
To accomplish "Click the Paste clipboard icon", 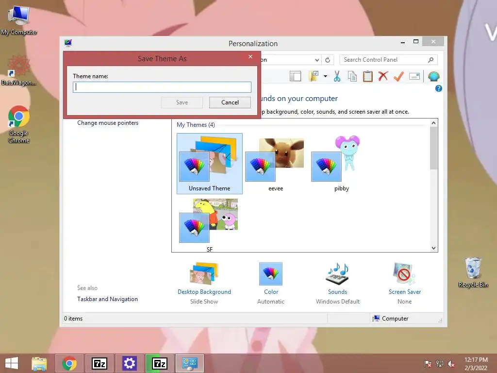I will click(368, 76).
